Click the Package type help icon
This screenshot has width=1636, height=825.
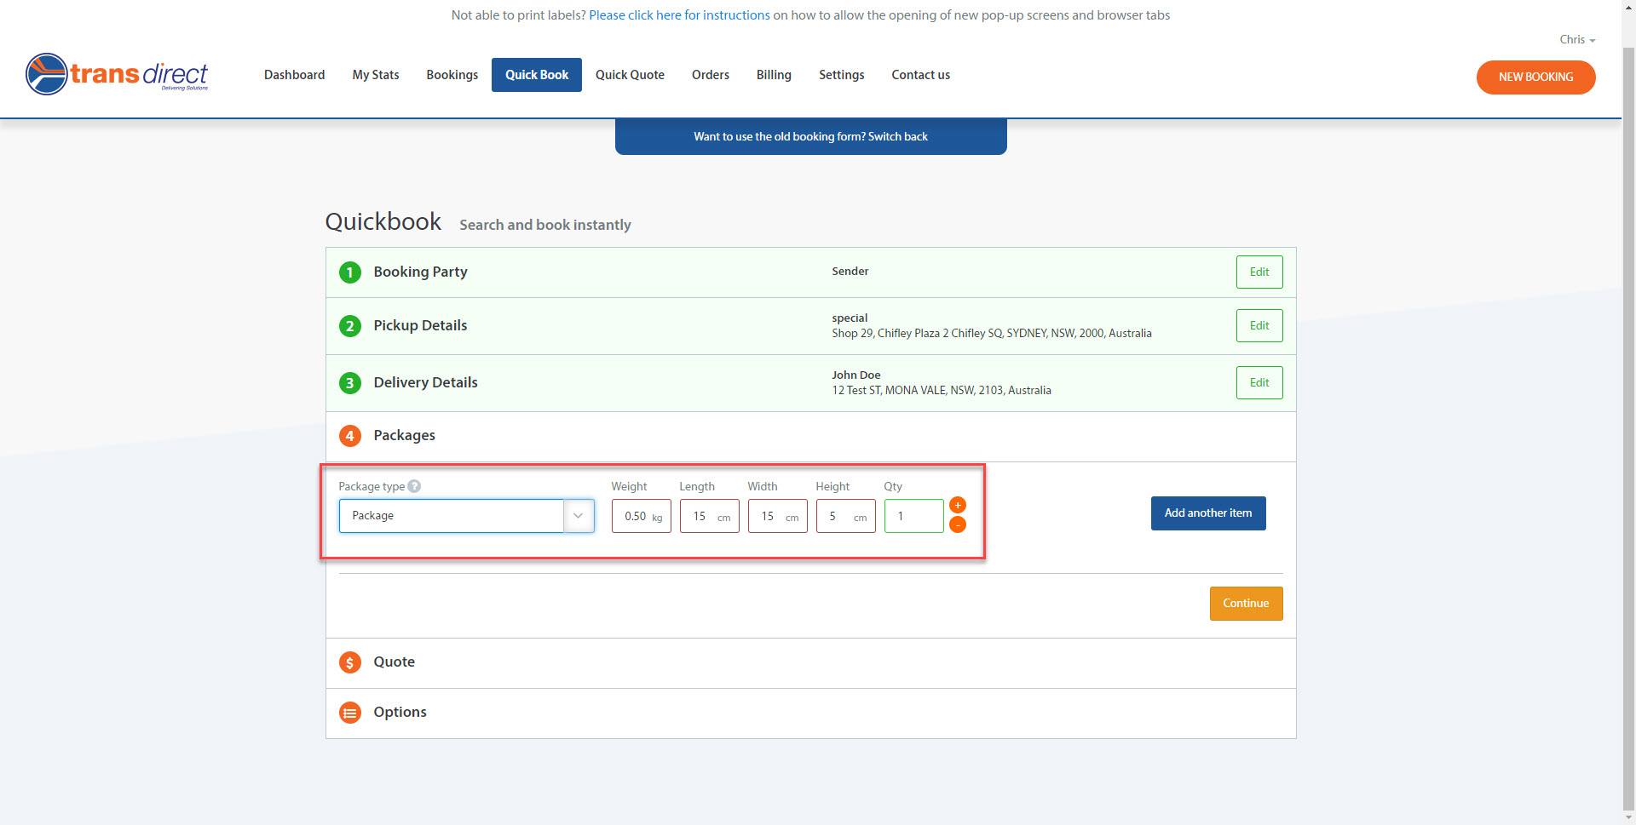coord(414,486)
